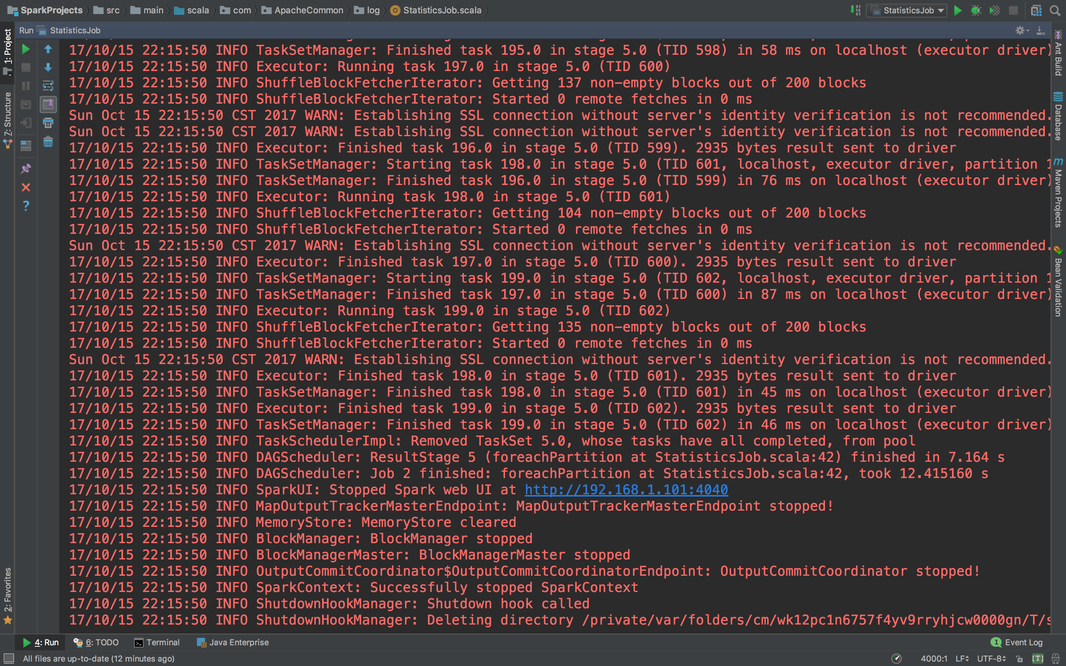
Task: Clear all console output with the trash icon
Action: 48,141
